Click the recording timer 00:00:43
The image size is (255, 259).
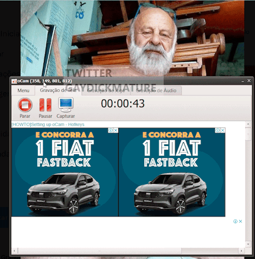pyautogui.click(x=123, y=104)
